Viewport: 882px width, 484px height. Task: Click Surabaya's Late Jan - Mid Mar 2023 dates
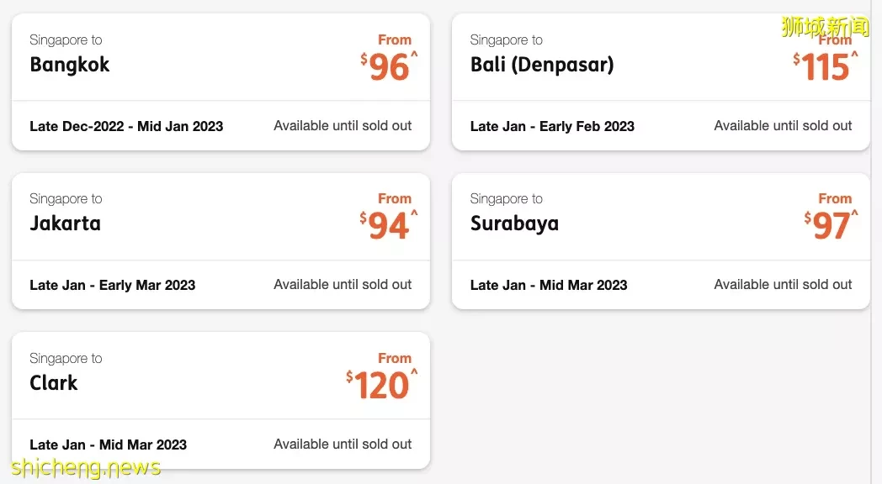[x=549, y=285]
